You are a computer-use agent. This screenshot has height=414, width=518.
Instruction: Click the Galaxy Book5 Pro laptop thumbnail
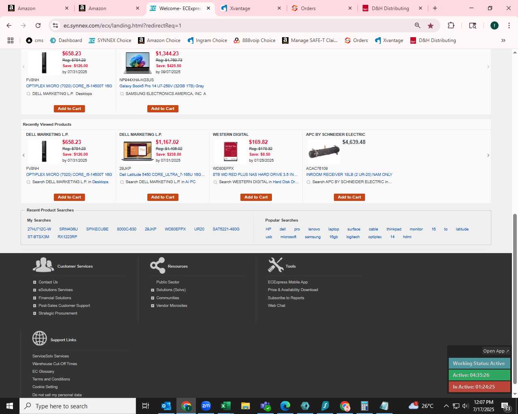[x=138, y=63]
